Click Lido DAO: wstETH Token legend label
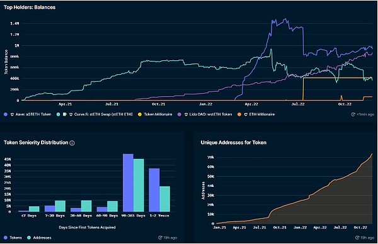This screenshot has width=378, height=244. click(210, 114)
